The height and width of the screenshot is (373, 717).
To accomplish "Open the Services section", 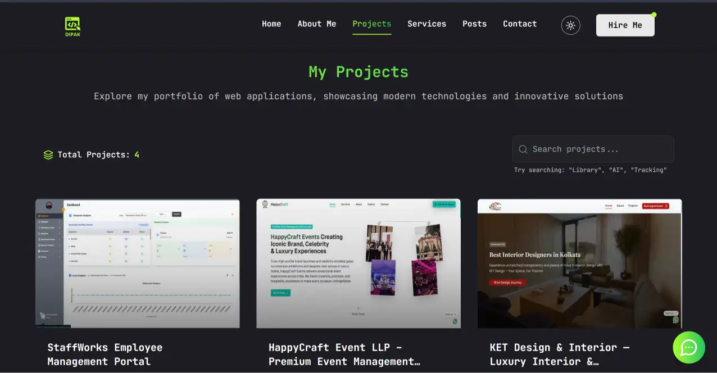I will pos(426,24).
